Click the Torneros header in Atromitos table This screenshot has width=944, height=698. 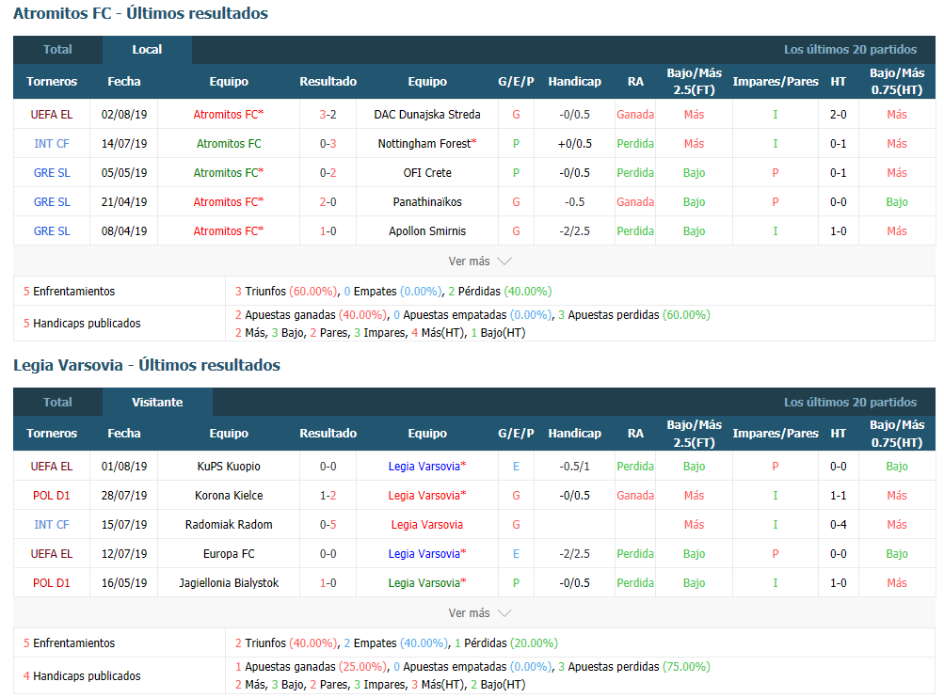tap(52, 82)
